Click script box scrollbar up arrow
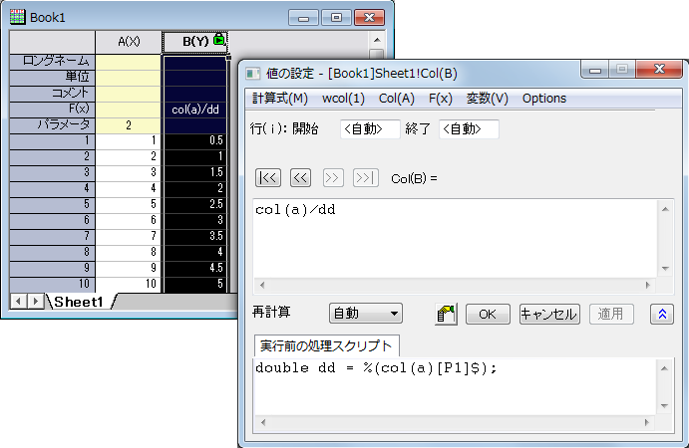 pyautogui.click(x=664, y=368)
